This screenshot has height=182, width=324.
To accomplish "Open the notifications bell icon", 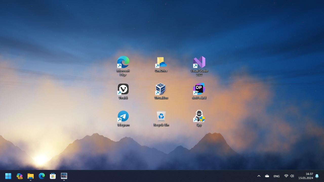I will click(317, 176).
